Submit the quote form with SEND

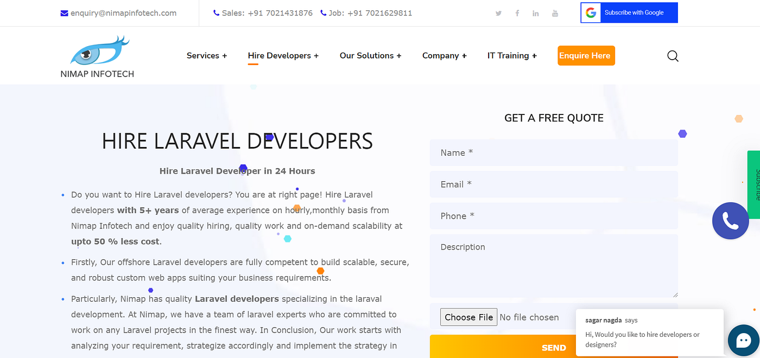[554, 347]
